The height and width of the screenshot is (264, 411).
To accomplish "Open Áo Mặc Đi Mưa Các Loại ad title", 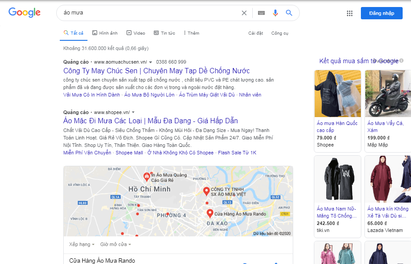I will (x=150, y=121).
